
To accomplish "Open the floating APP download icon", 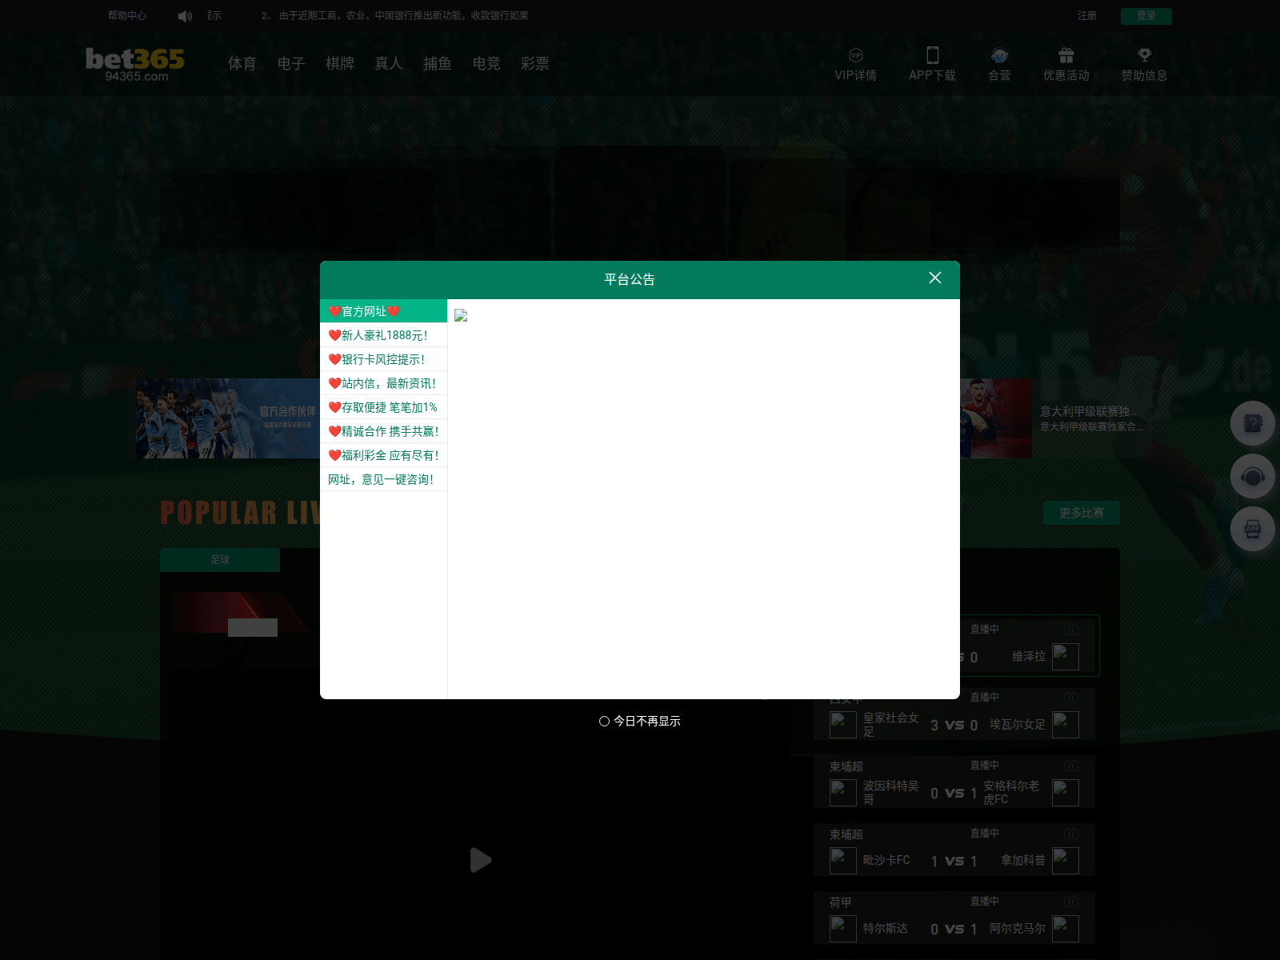I will pos(1253,529).
